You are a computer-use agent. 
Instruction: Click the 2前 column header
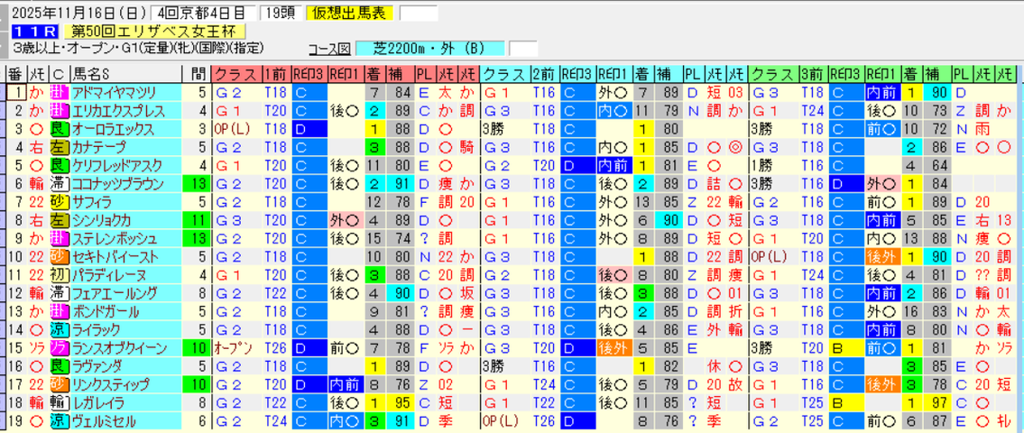(x=545, y=73)
